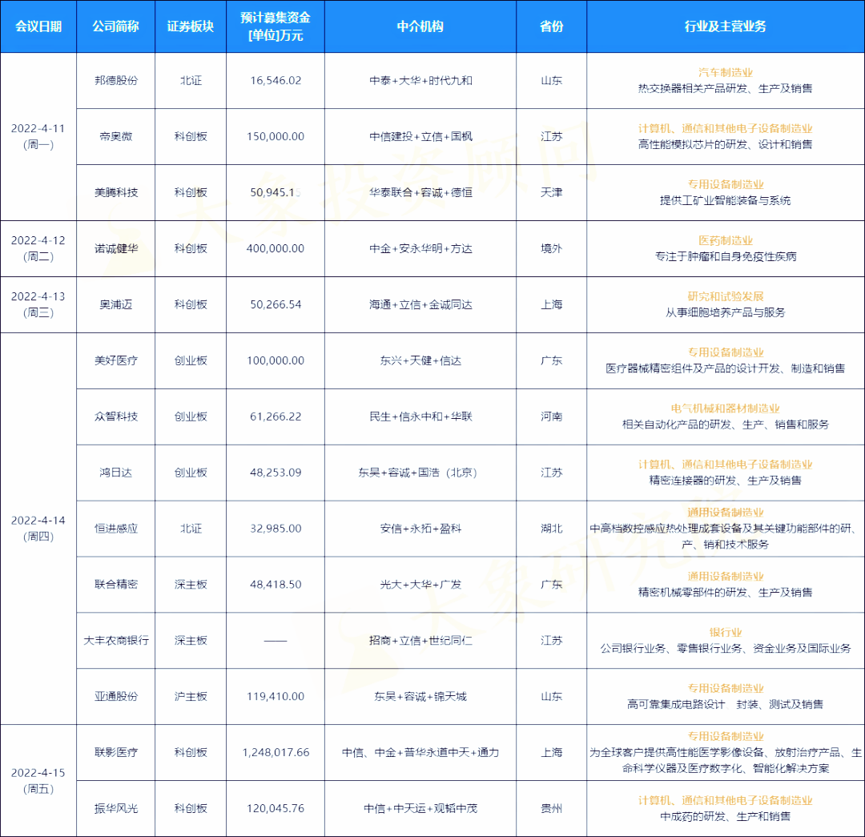Click the intermediaries cell 海通+立信+金诚同达

point(420,304)
